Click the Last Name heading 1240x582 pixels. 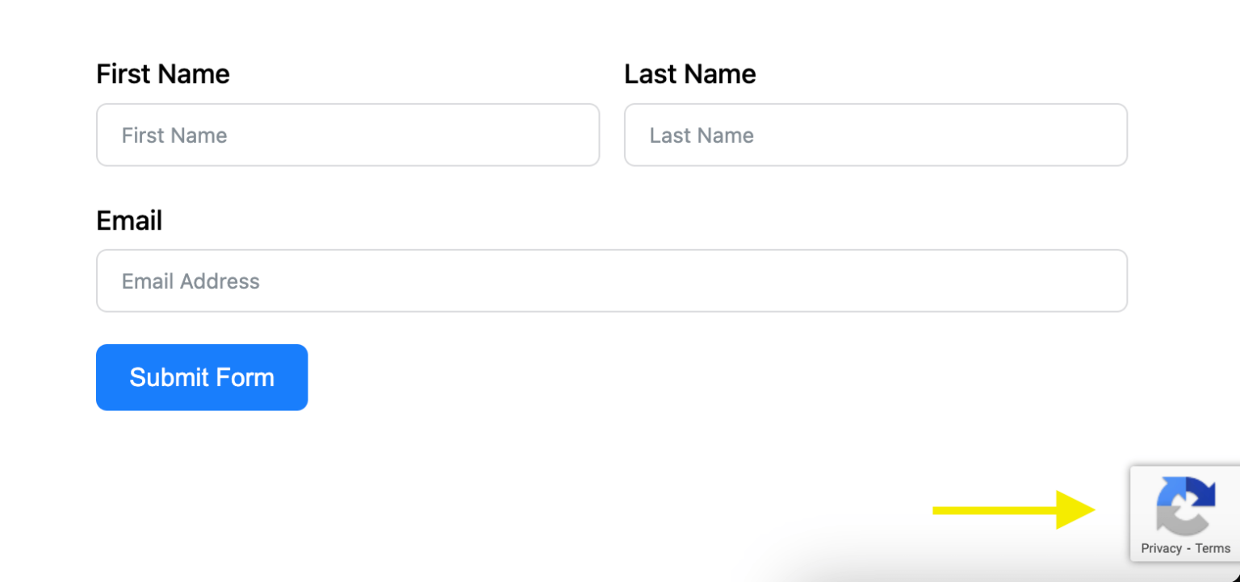(x=690, y=73)
